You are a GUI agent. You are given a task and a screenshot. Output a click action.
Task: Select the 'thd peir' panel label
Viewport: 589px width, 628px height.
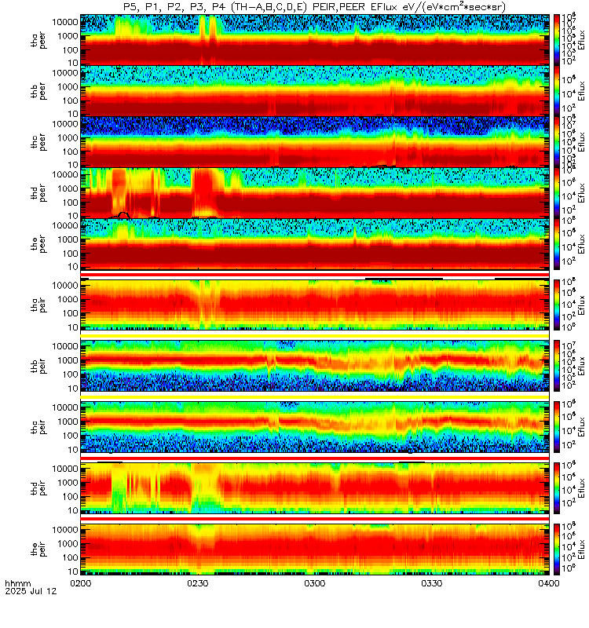click(38, 488)
